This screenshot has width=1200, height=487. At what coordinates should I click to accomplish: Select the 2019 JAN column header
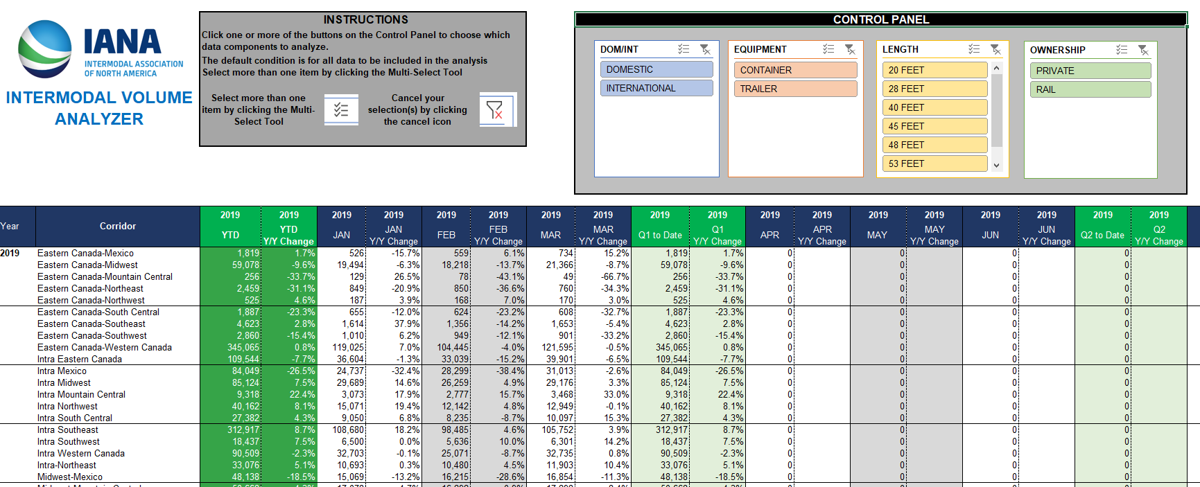(342, 227)
